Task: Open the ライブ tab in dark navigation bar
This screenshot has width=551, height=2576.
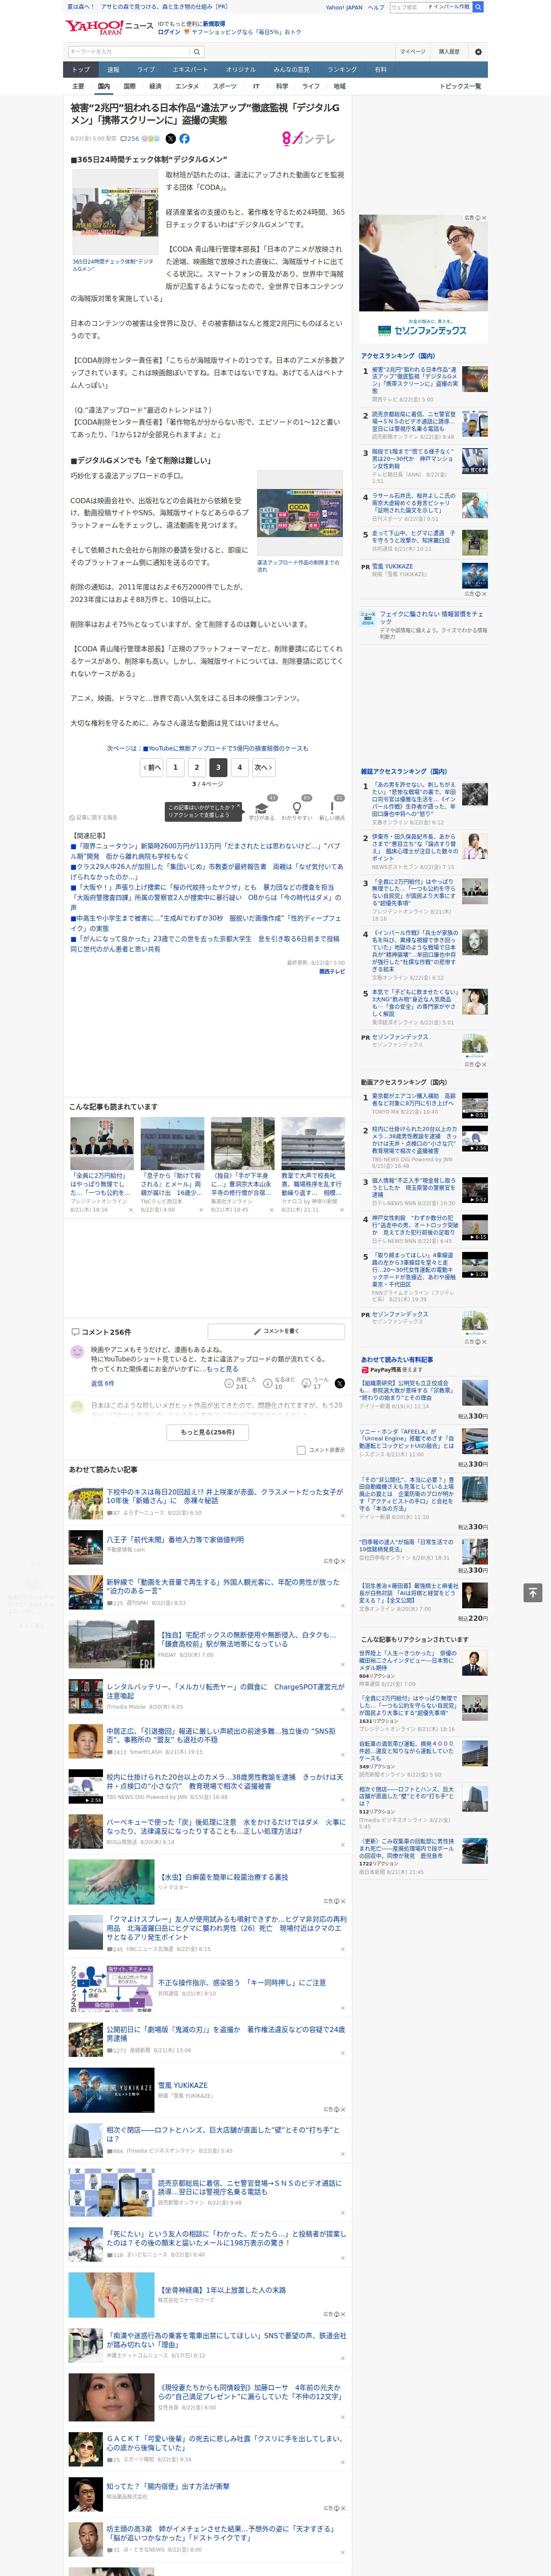Action: 146,70
